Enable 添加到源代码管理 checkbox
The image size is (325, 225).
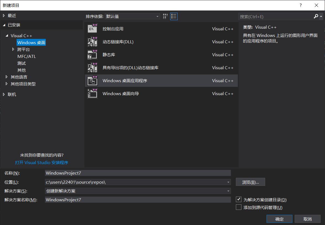click(239, 207)
